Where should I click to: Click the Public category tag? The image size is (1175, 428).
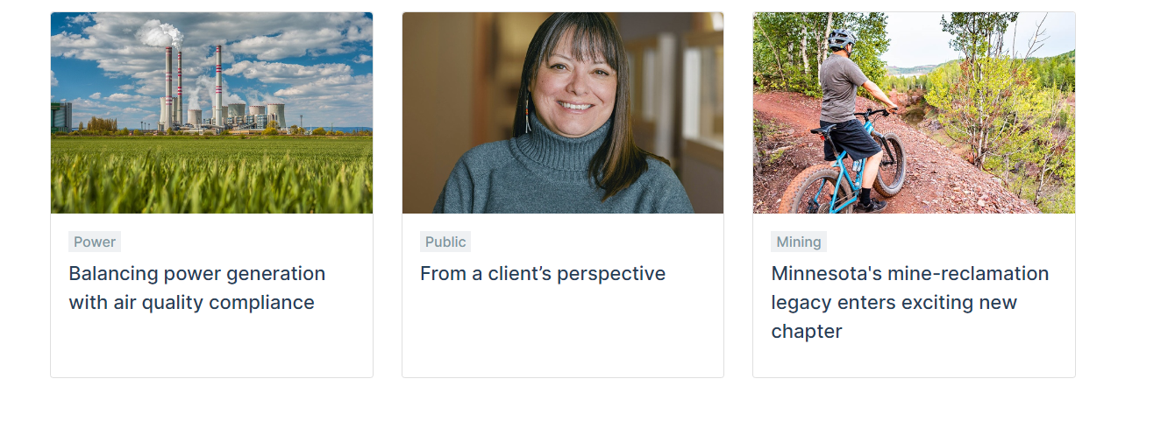tap(445, 242)
